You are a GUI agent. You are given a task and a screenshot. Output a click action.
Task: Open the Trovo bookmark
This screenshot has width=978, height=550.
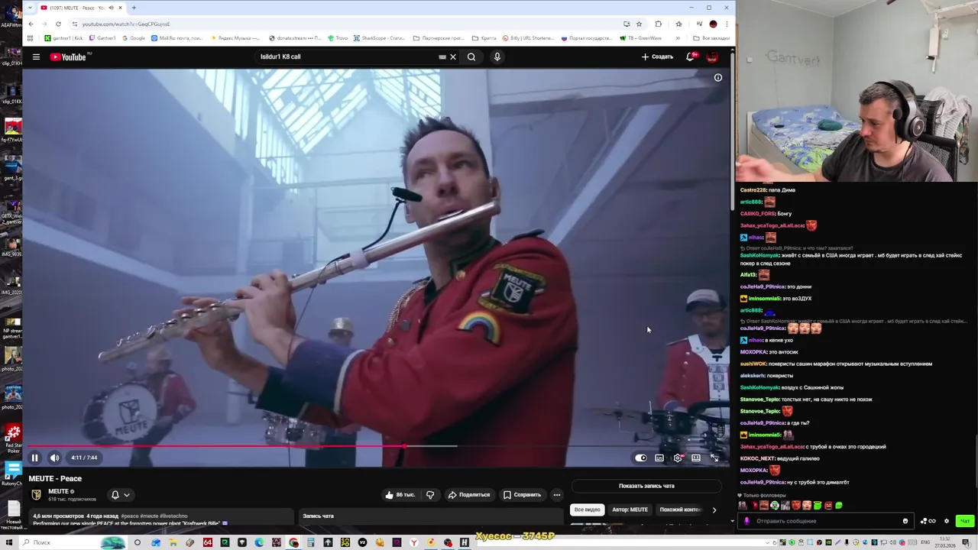[338, 37]
